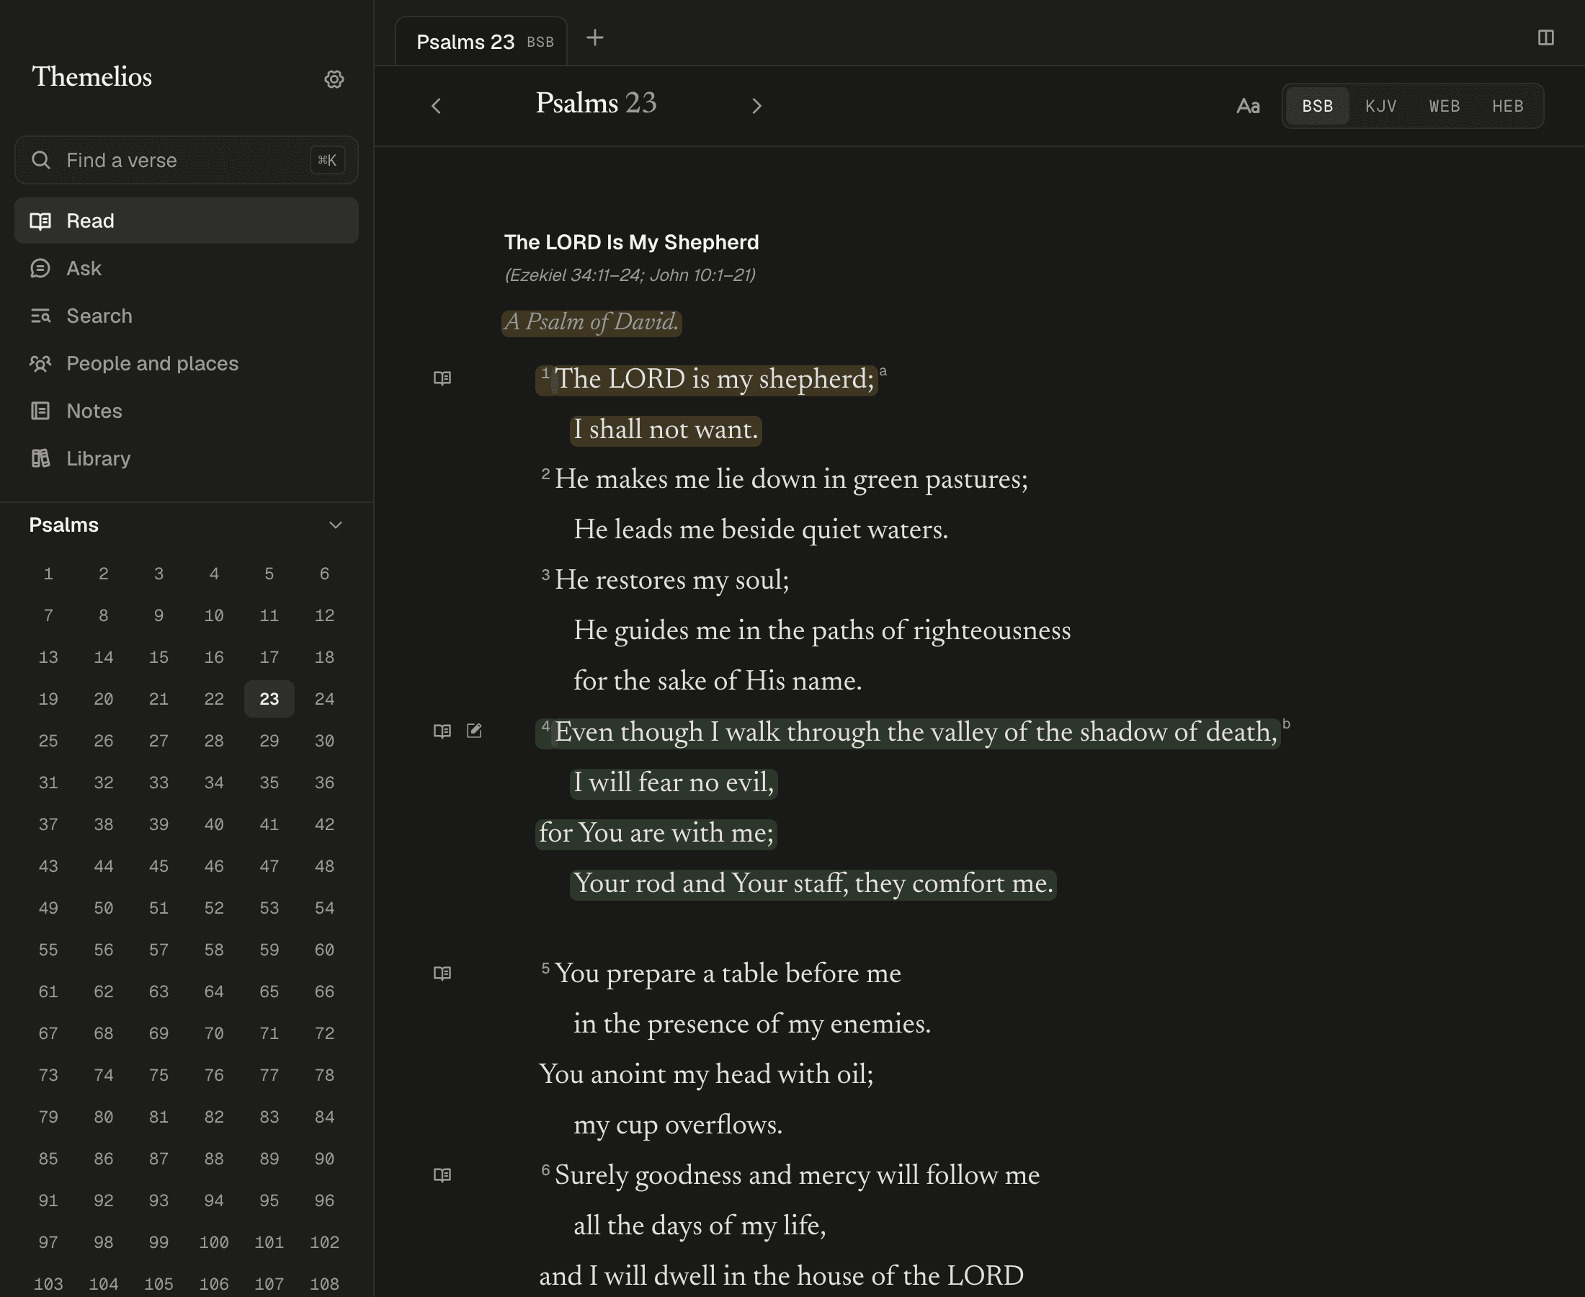Image resolution: width=1585 pixels, height=1297 pixels.
Task: Click the book icon beside verse 5
Action: click(442, 973)
